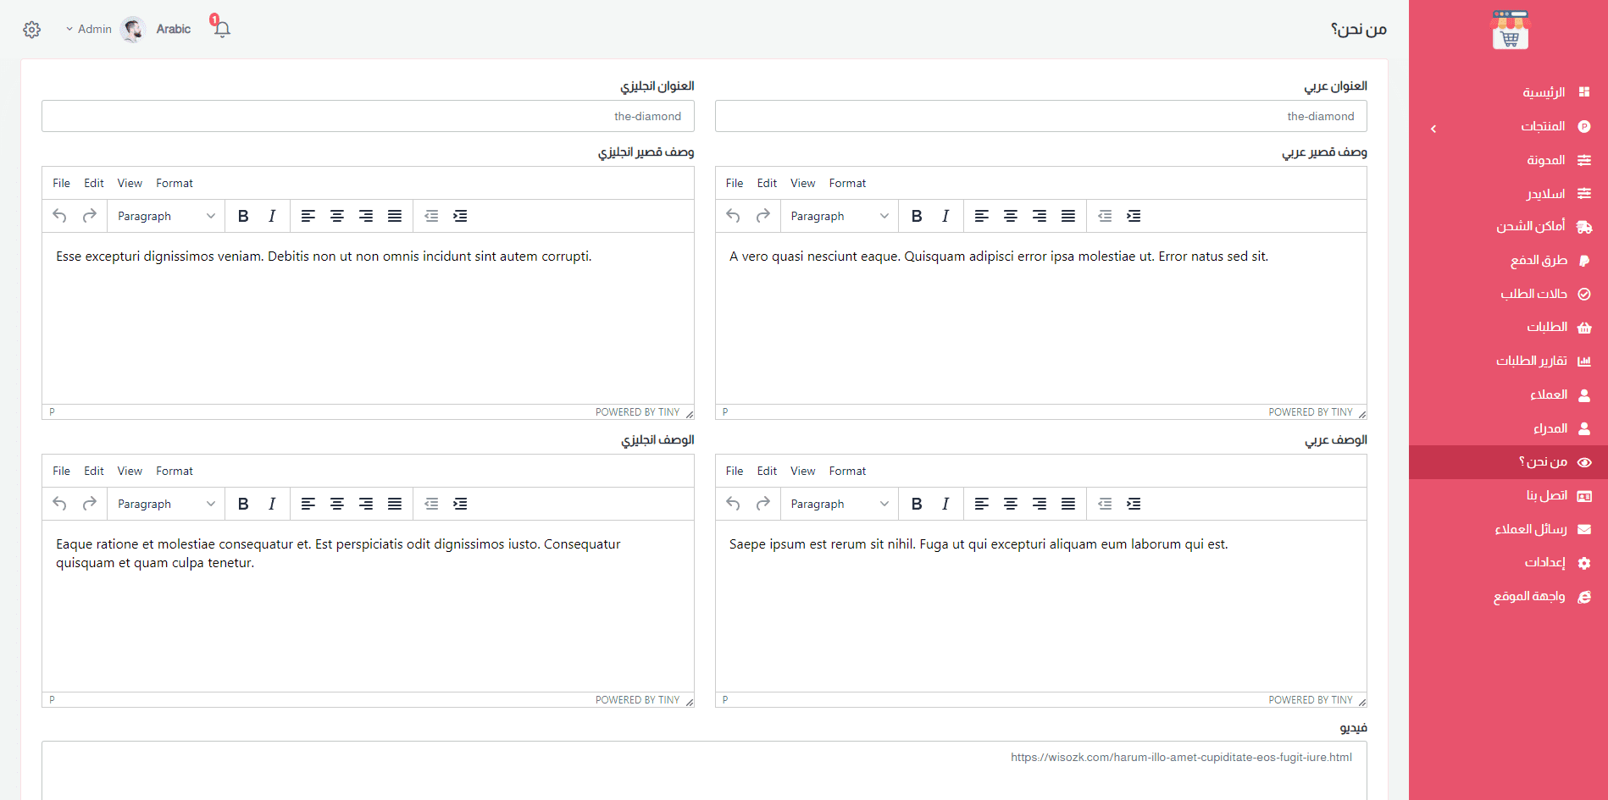1608x800 pixels.
Task: Click the notification bell icon
Action: click(x=222, y=29)
